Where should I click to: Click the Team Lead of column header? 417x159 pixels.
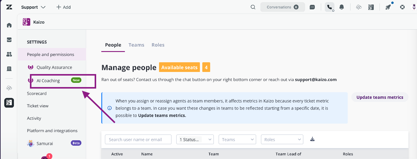tap(288, 154)
